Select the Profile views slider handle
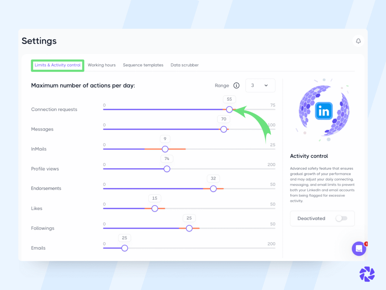Image resolution: width=386 pixels, height=290 pixels. pyautogui.click(x=167, y=169)
